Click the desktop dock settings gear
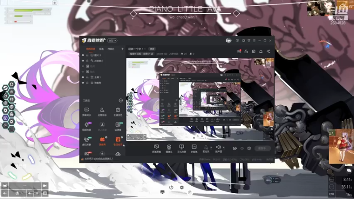 (x=182, y=187)
